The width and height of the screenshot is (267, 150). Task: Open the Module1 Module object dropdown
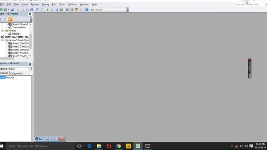tap(30, 69)
